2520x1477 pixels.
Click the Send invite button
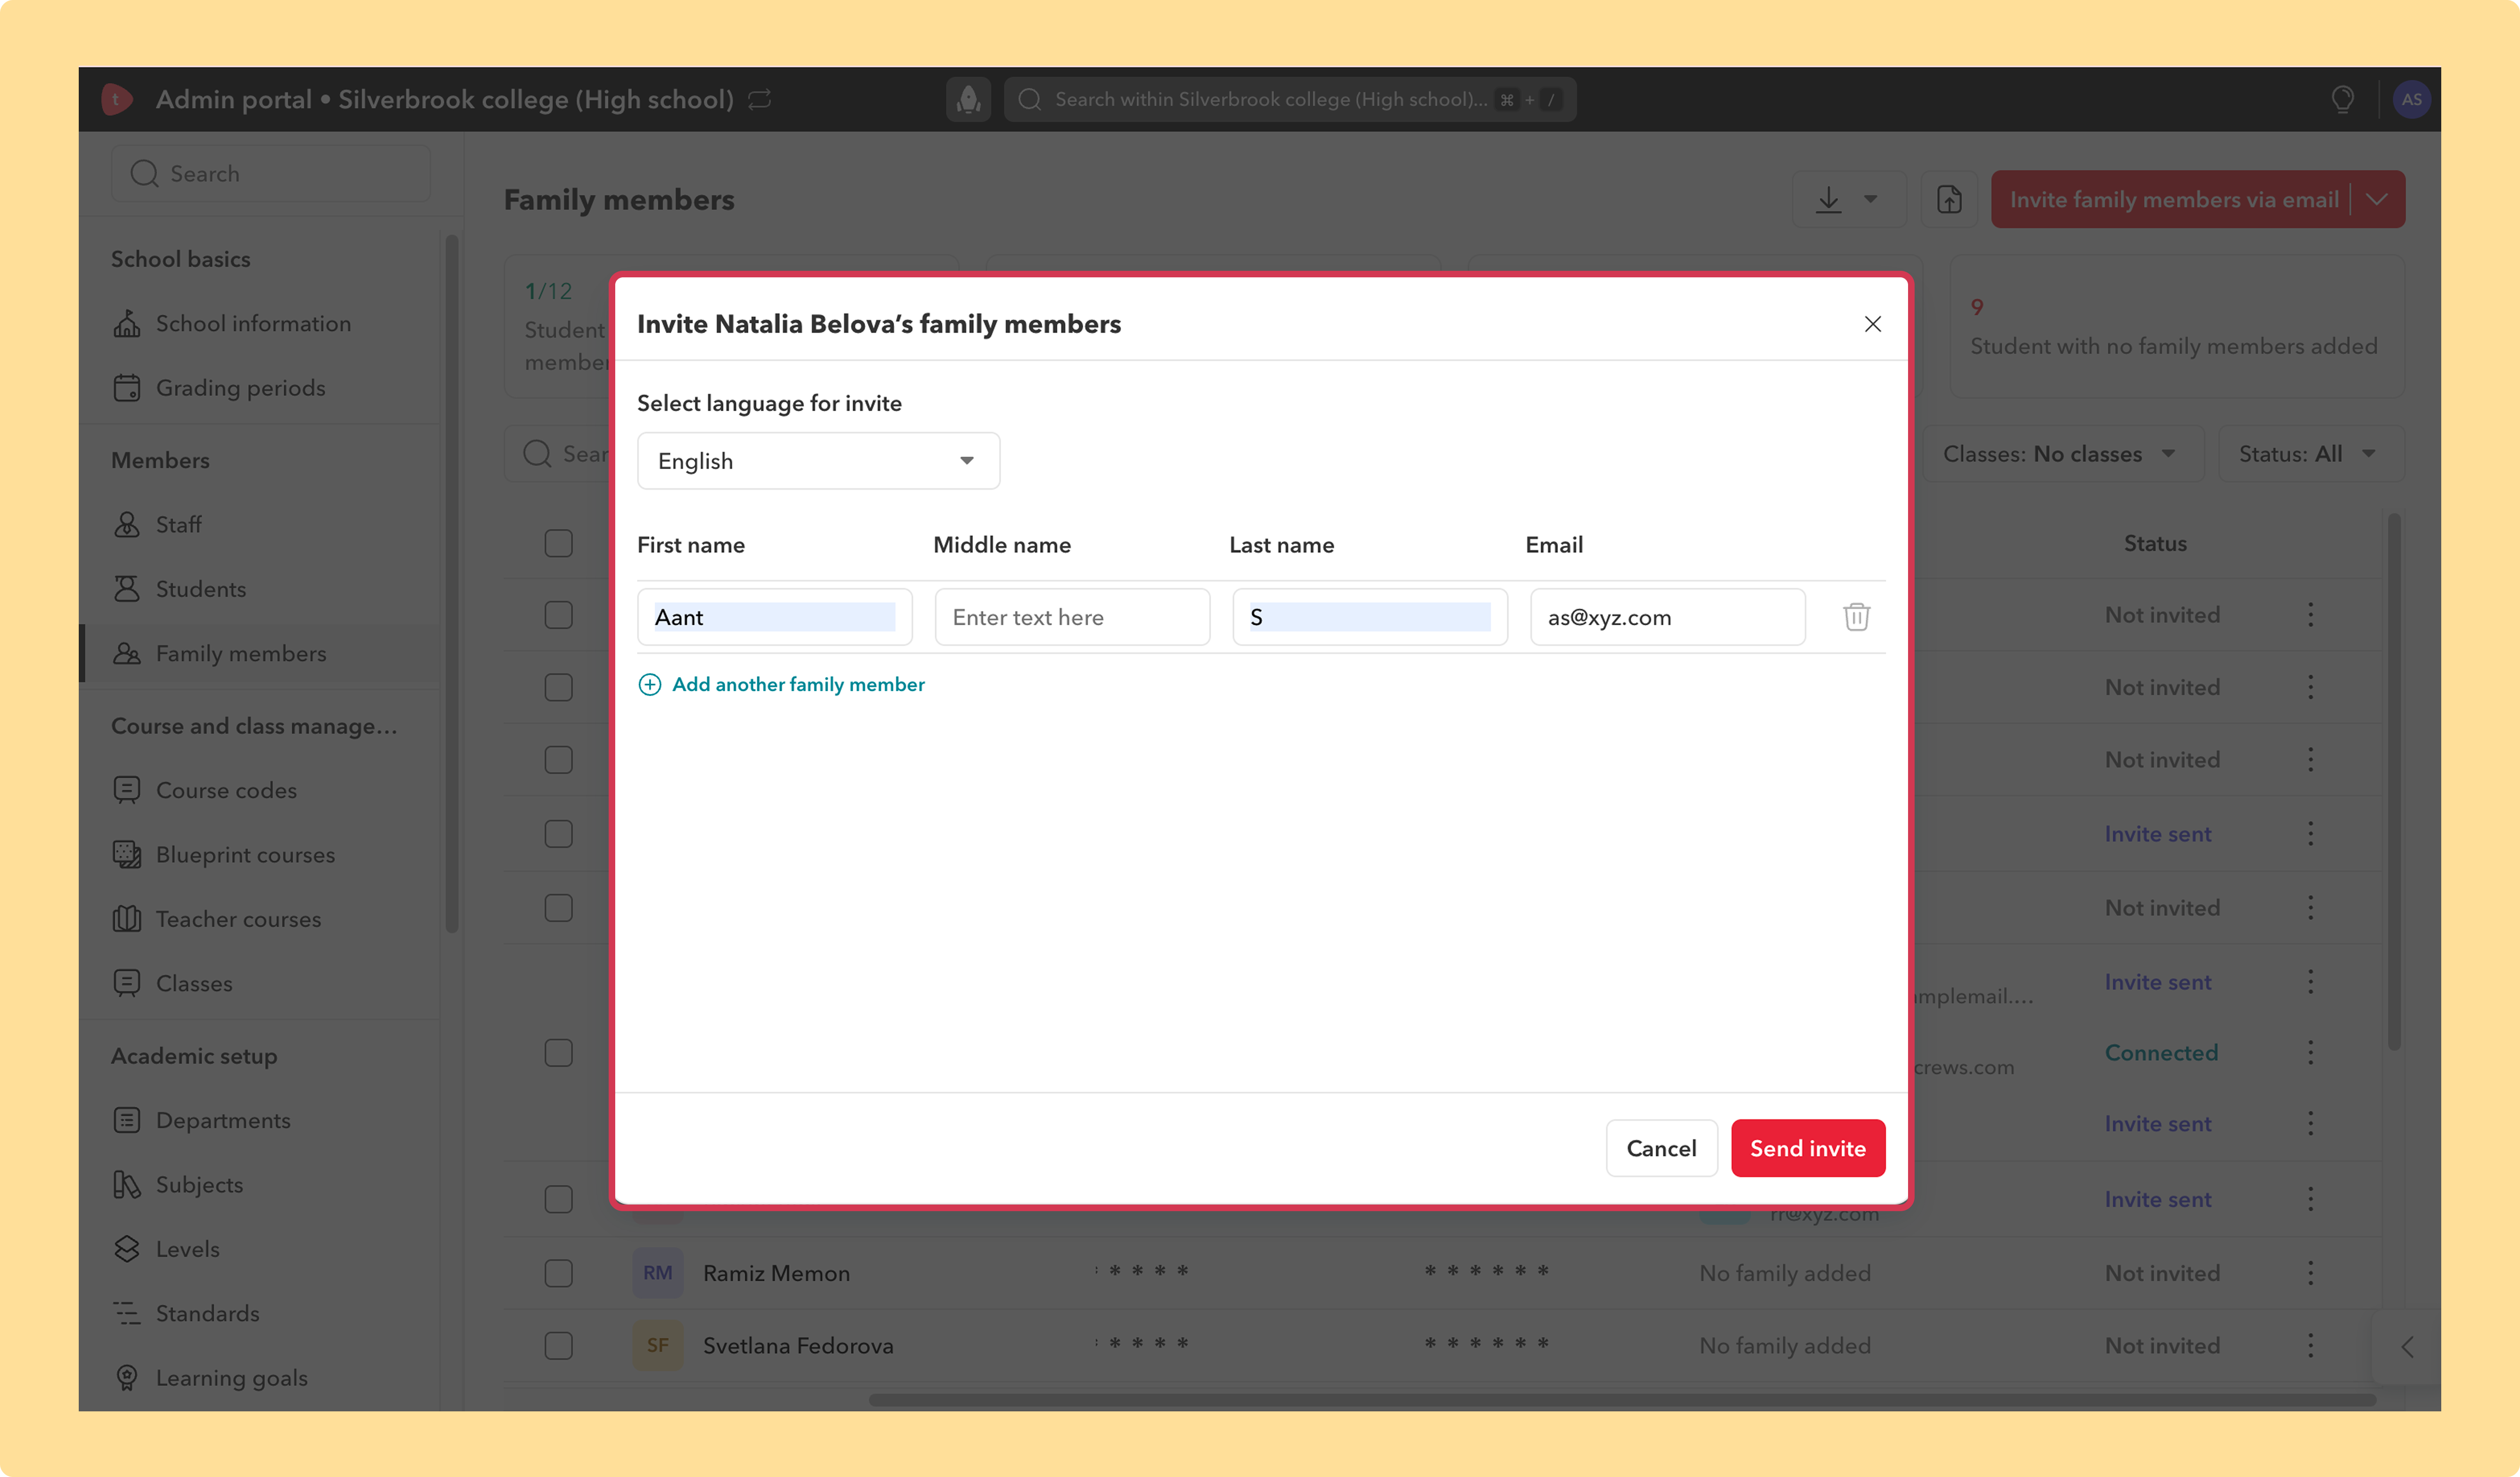coord(1807,1148)
